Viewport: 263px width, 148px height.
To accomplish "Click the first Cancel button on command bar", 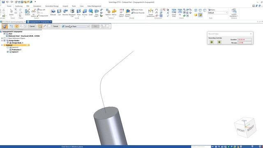I will click(x=32, y=26).
